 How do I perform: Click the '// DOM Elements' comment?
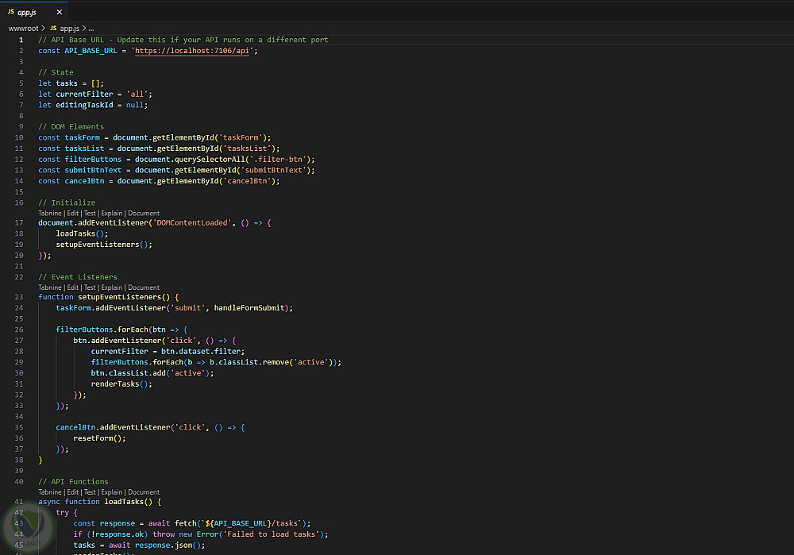(x=71, y=126)
